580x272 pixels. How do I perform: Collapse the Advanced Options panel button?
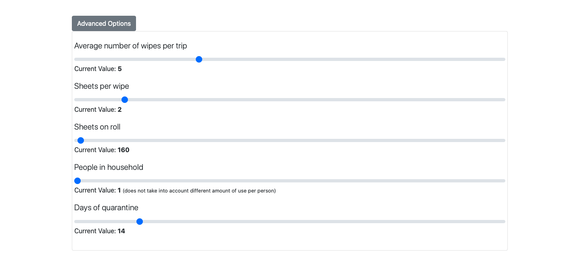click(x=104, y=23)
